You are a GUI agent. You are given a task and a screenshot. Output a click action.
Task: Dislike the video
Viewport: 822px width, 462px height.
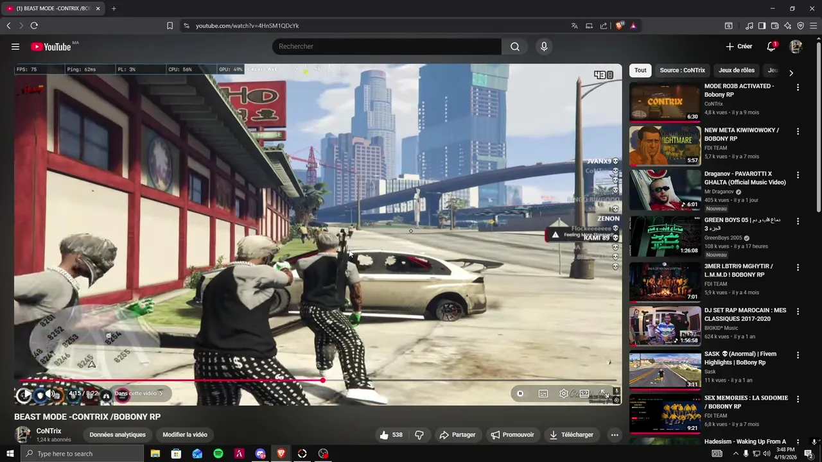pyautogui.click(x=419, y=434)
